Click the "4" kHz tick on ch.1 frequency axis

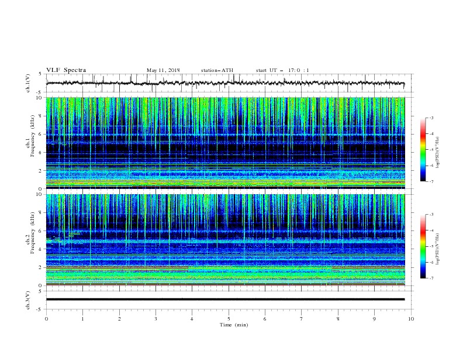pyautogui.click(x=40, y=153)
